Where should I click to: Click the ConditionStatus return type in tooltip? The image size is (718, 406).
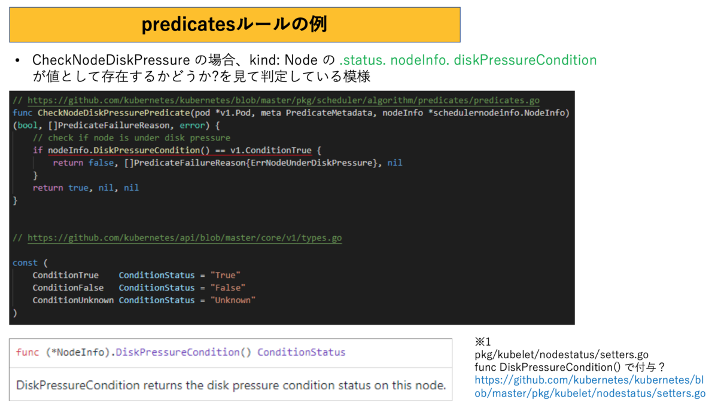pos(302,352)
